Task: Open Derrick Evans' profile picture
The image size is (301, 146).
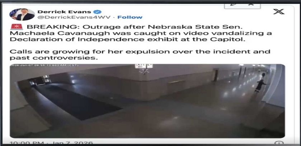Action: click(x=22, y=15)
